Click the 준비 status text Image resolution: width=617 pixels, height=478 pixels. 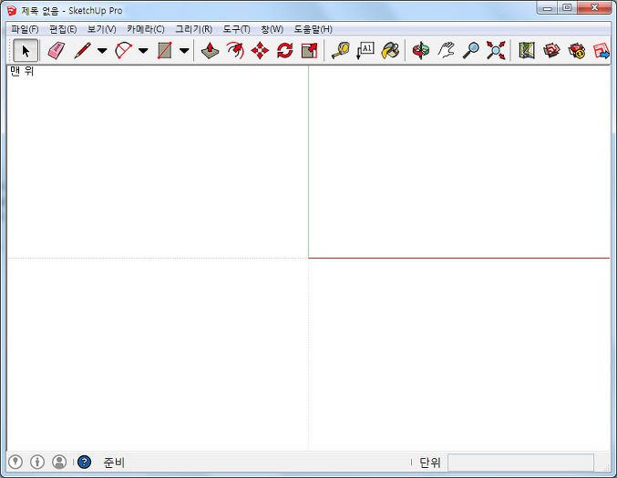click(114, 463)
